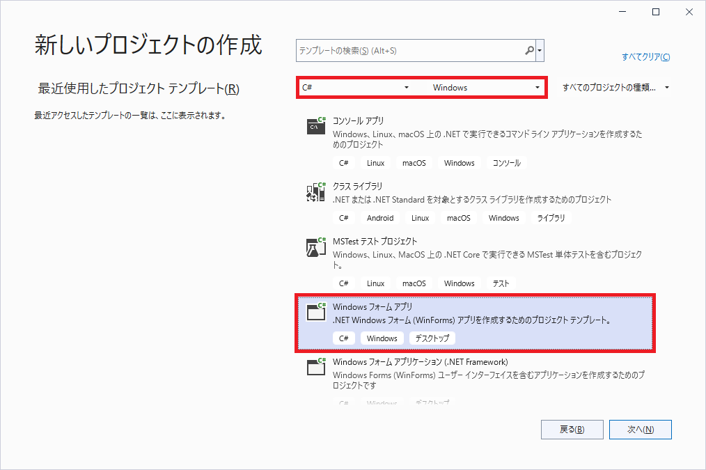The image size is (706, 470).
Task: Select Windows フォーム アプリケーション (.NET Framework) title
Action: point(420,361)
